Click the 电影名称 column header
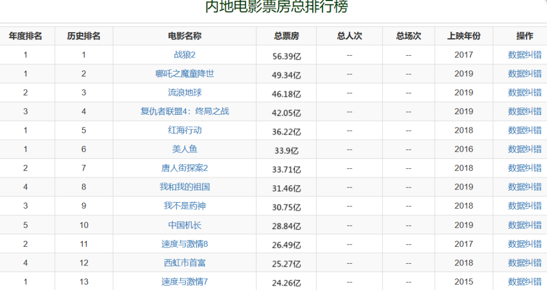 pyautogui.click(x=184, y=36)
